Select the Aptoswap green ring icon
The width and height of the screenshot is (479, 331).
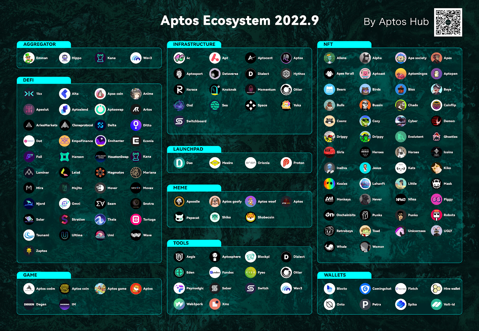tap(100, 110)
